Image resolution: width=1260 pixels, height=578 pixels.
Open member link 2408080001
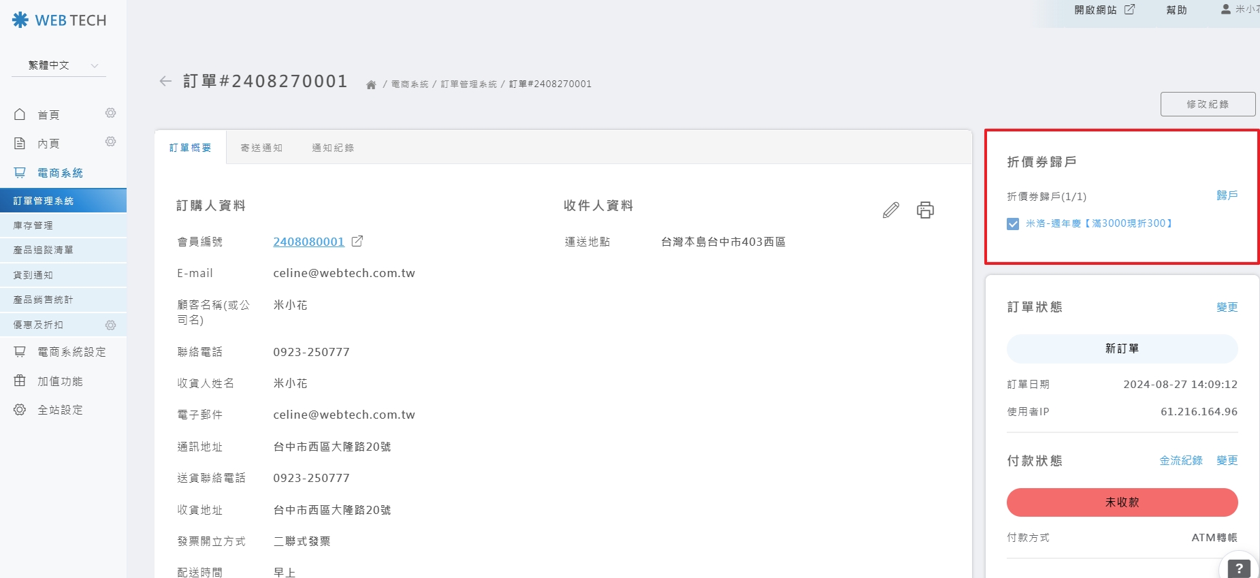(x=308, y=242)
